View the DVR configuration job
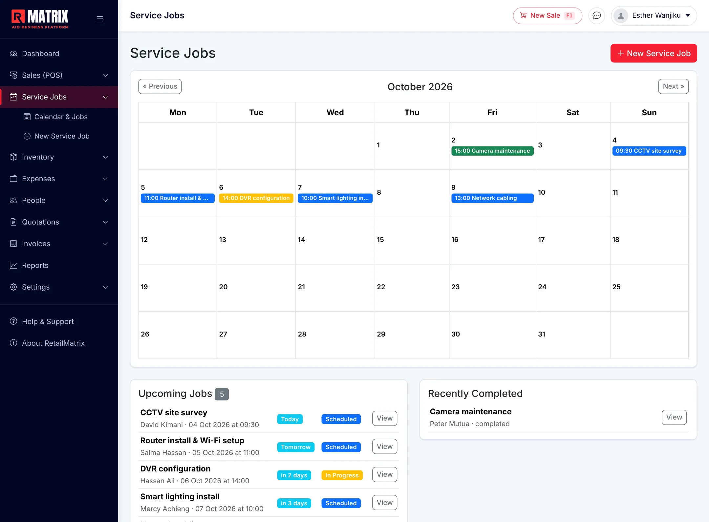 click(385, 474)
